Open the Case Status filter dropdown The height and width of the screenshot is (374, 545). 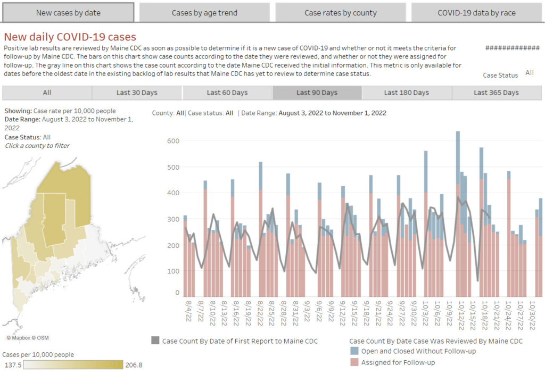[x=529, y=73]
